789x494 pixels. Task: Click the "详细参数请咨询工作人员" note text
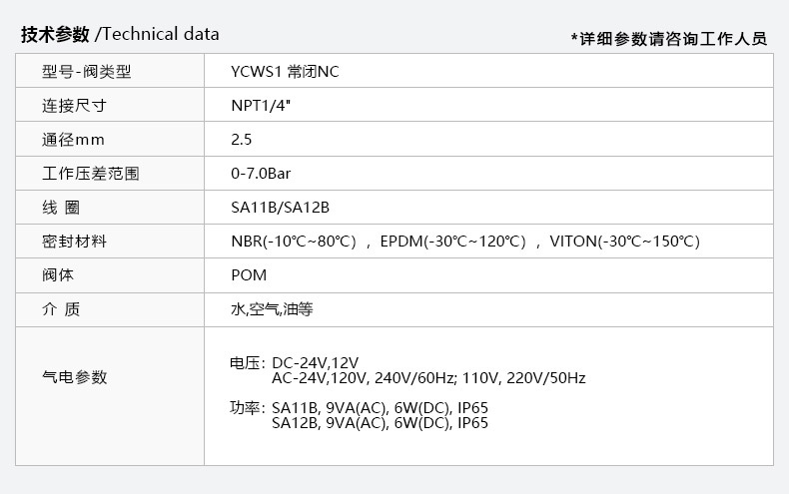[669, 38]
